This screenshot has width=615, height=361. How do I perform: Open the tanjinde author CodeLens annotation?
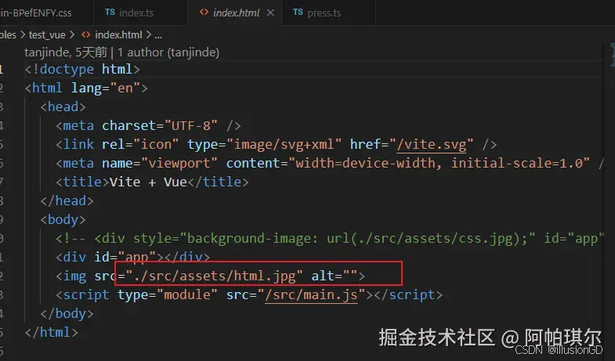coord(121,52)
